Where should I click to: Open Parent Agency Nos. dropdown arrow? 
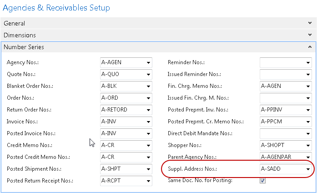308,157
